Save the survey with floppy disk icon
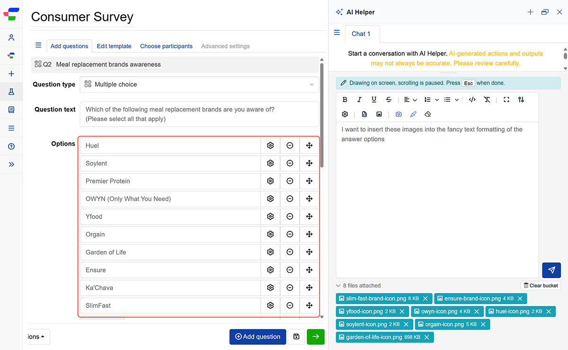Viewport: 568px width, 350px height. 296,337
